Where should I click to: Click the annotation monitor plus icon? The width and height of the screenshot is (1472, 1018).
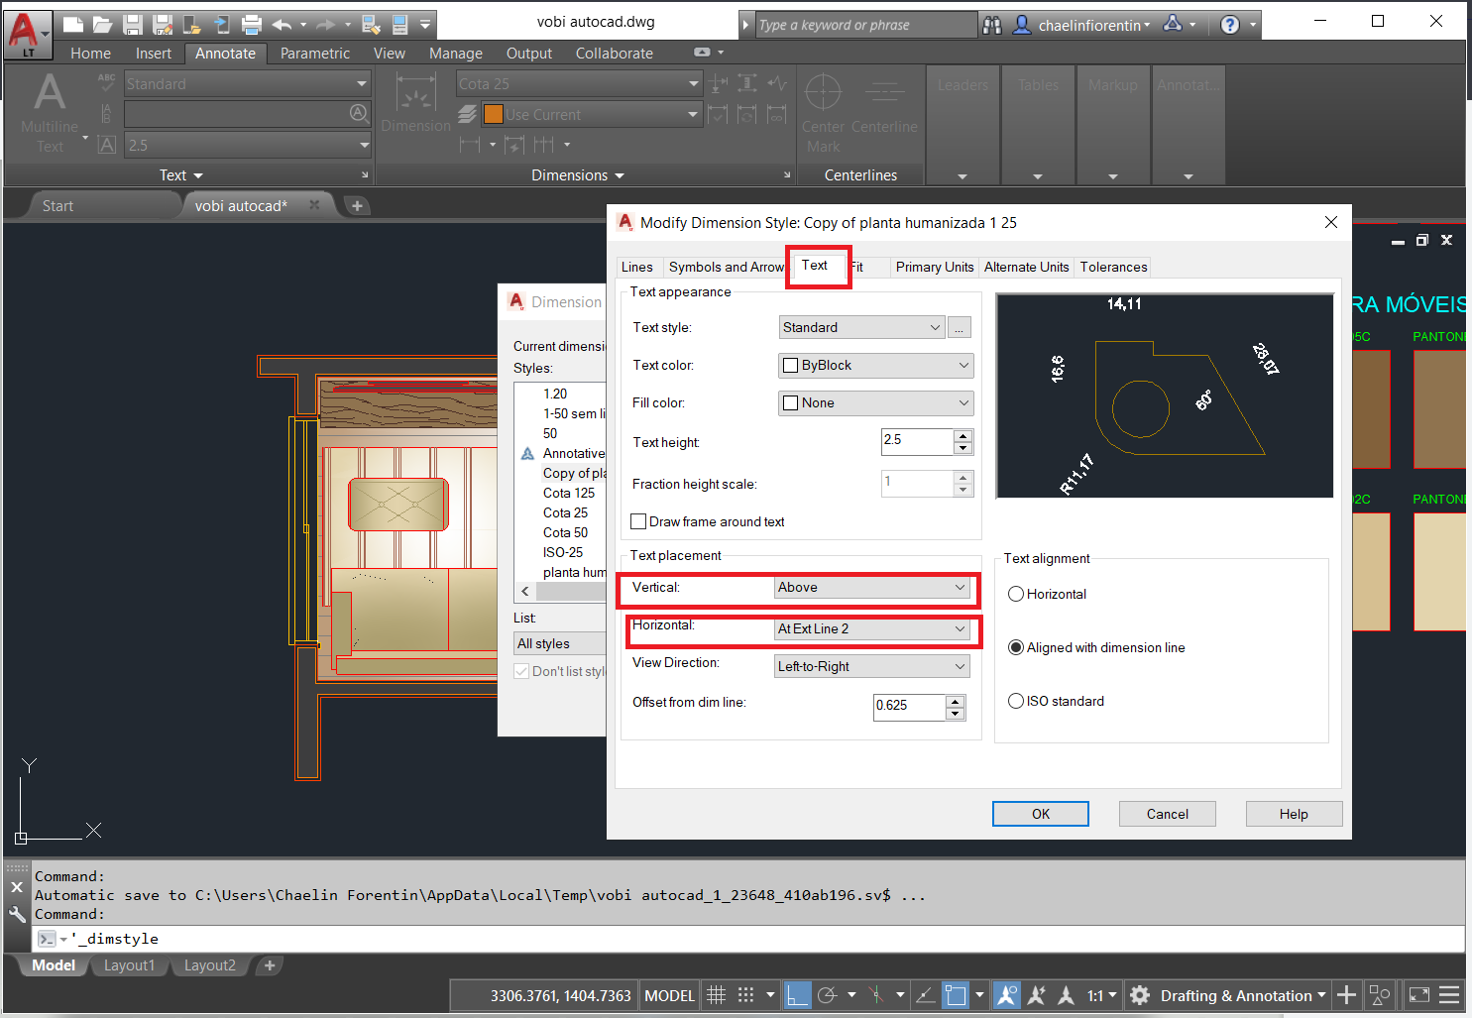tap(1346, 995)
